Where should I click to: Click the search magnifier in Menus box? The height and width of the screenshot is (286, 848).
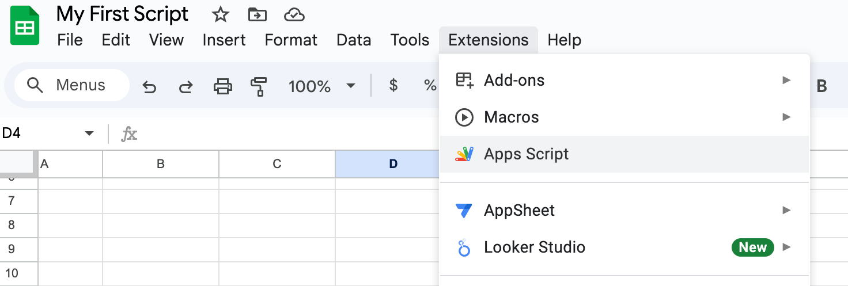(35, 86)
